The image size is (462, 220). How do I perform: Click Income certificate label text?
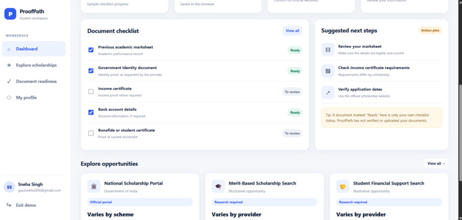115,89
